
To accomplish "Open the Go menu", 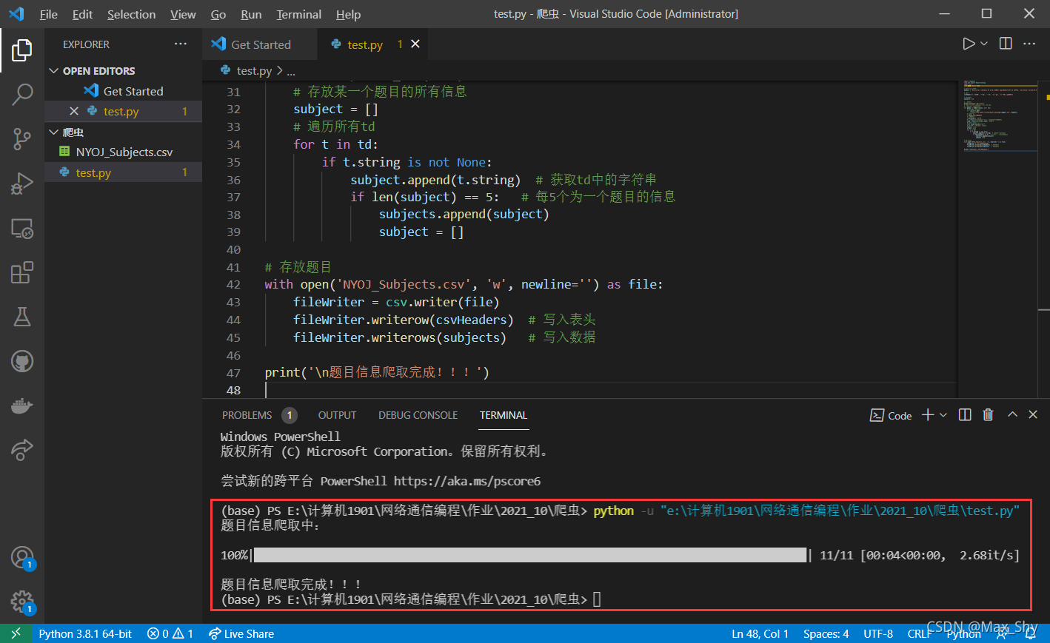I will tap(218, 14).
